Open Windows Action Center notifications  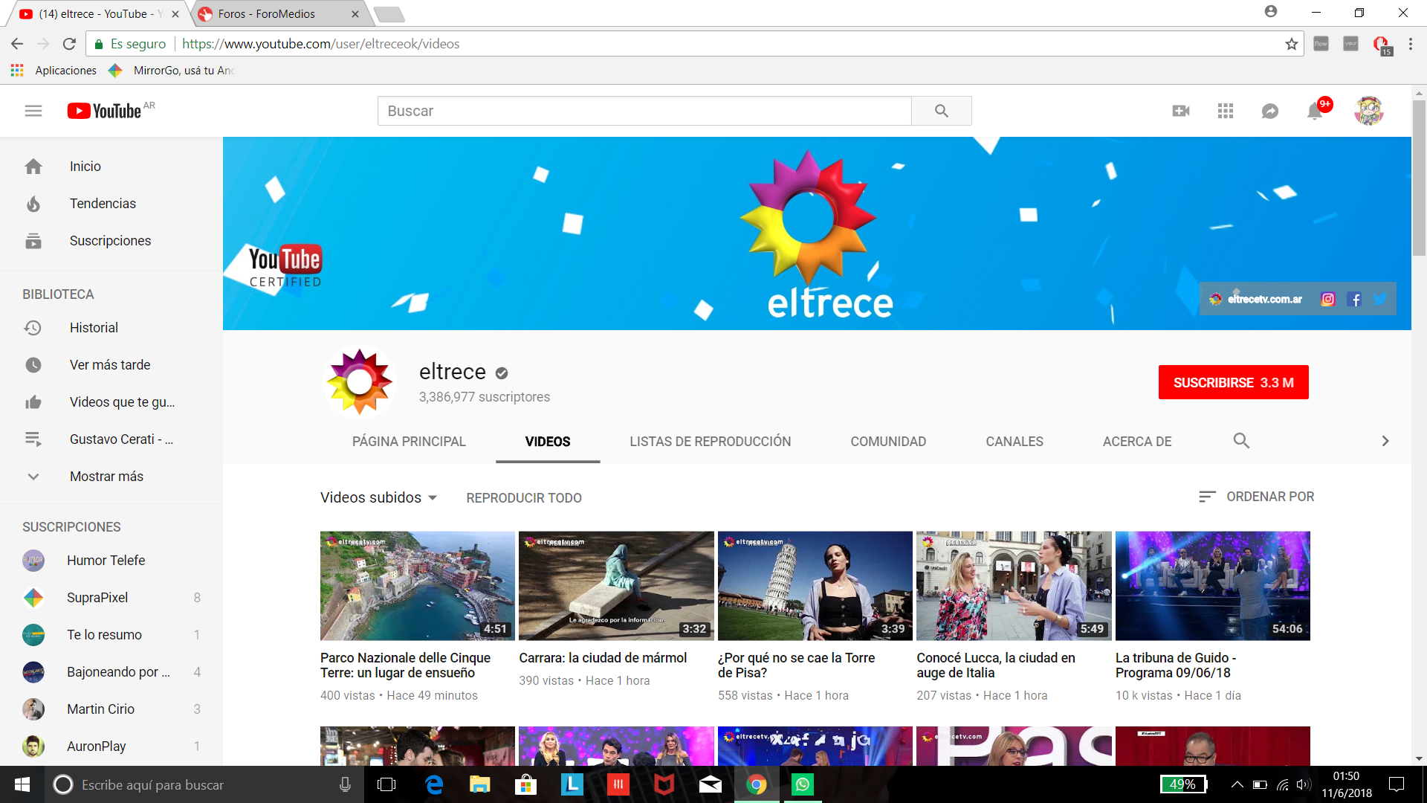(x=1397, y=784)
